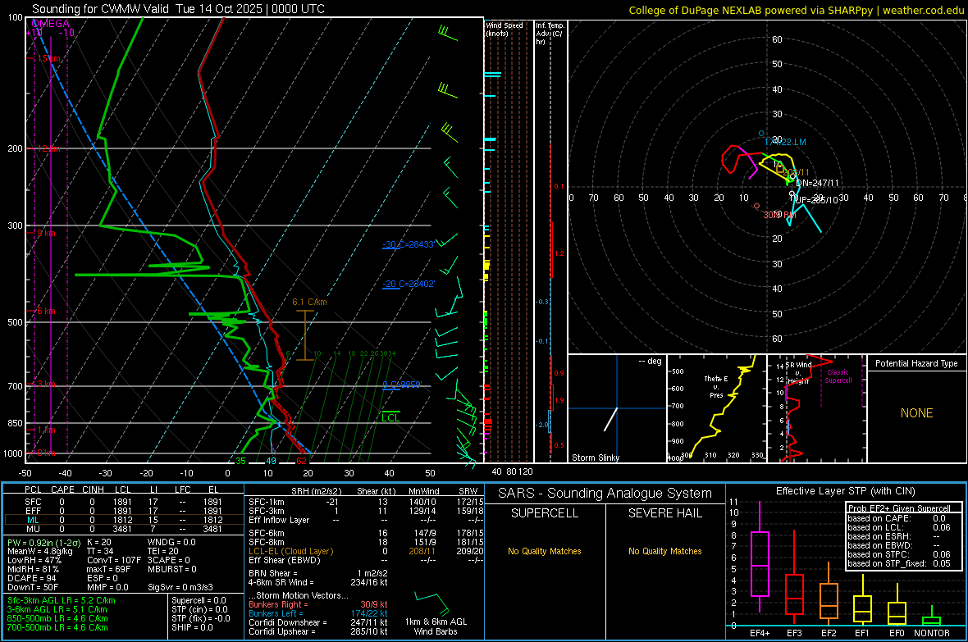This screenshot has height=642, width=968.
Task: Click the 'DN=247/11' hodograph label
Action: point(817,184)
